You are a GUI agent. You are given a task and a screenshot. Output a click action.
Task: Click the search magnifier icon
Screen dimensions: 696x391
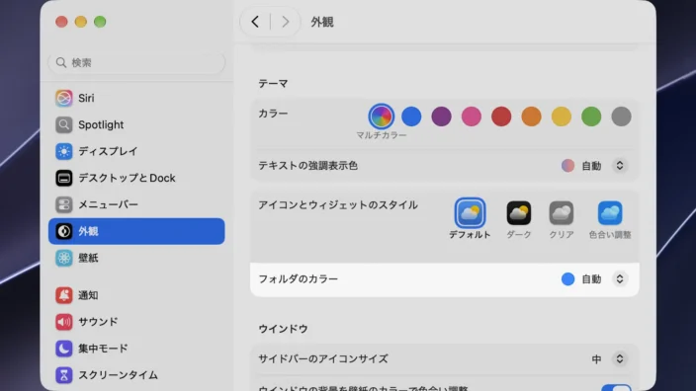click(61, 62)
